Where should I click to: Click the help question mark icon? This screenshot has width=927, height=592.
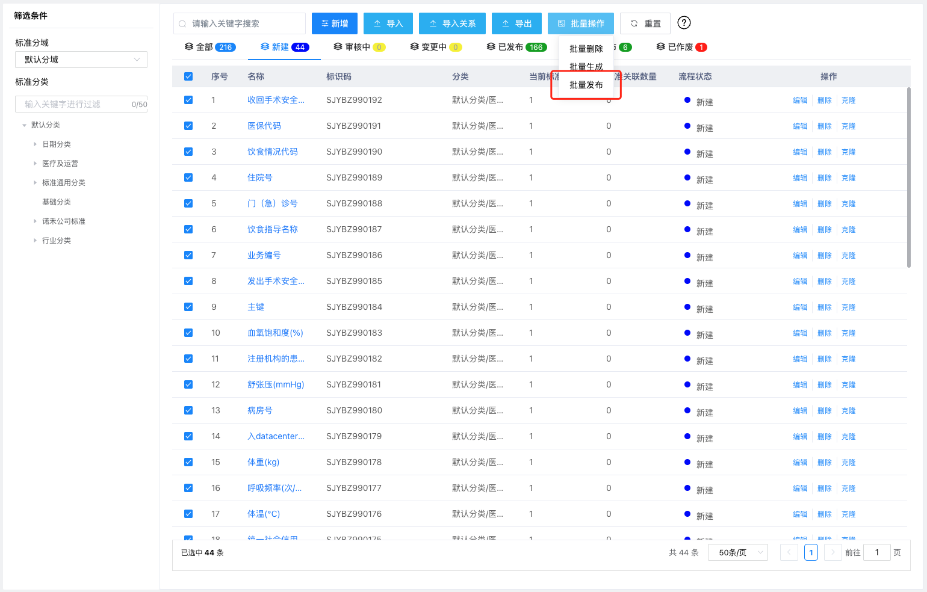coord(684,23)
